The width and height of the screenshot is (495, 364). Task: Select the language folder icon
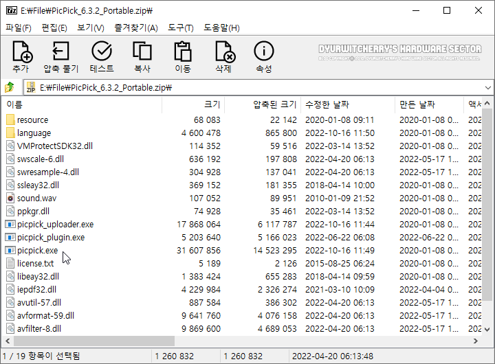10,133
